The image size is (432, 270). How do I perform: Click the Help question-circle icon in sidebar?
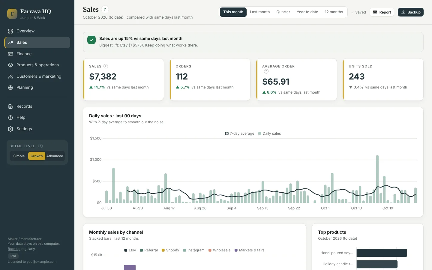(x=10, y=118)
